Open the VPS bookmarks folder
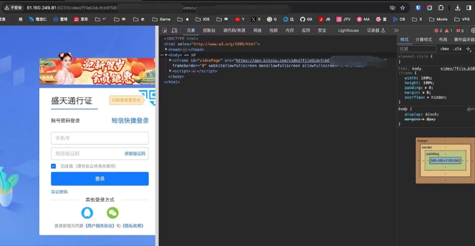This screenshot has width=475, height=246. tap(462, 19)
